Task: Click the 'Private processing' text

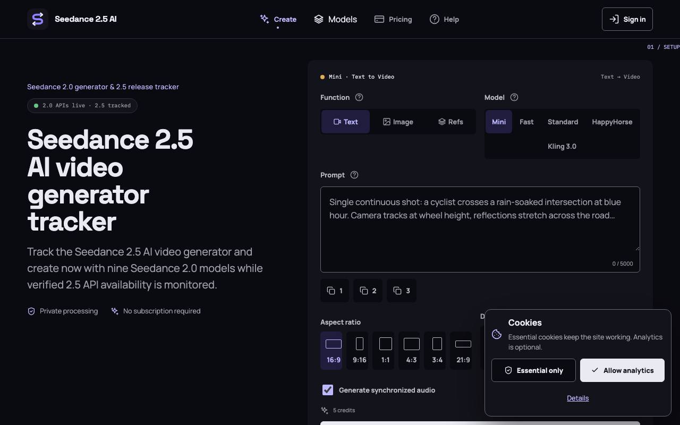Action: click(x=69, y=311)
